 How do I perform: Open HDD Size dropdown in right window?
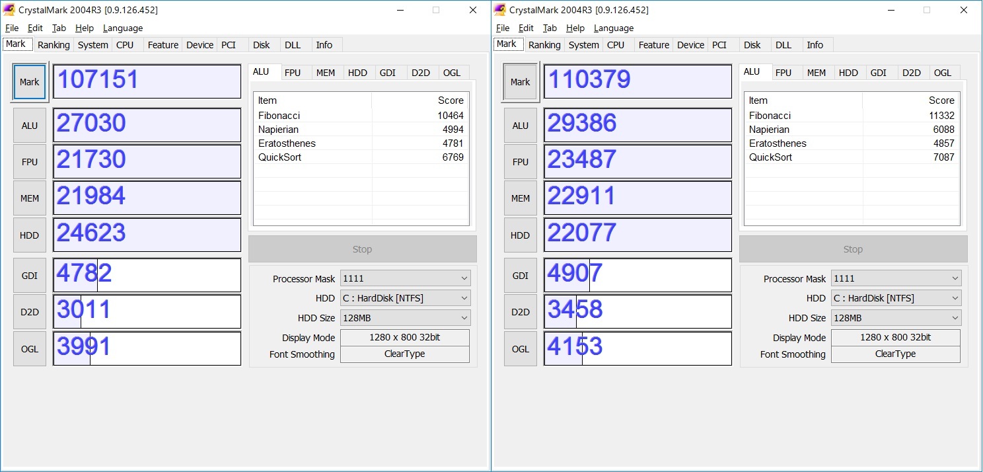click(896, 318)
